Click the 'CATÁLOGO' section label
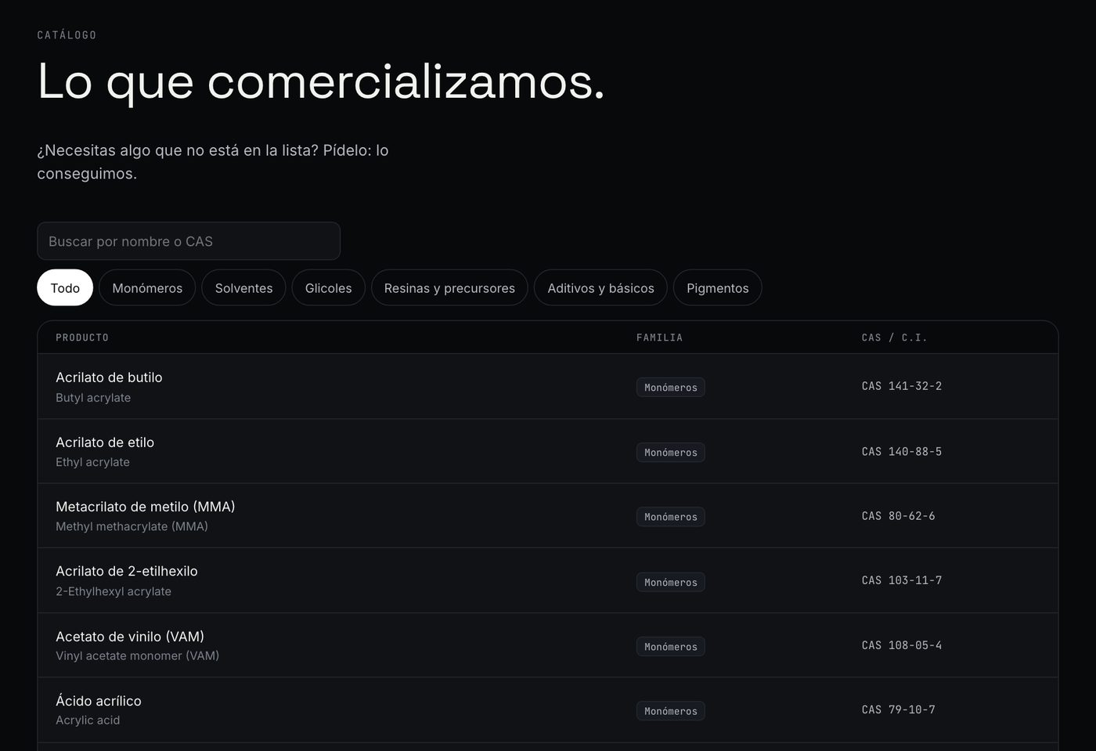The width and height of the screenshot is (1096, 751). (x=67, y=35)
